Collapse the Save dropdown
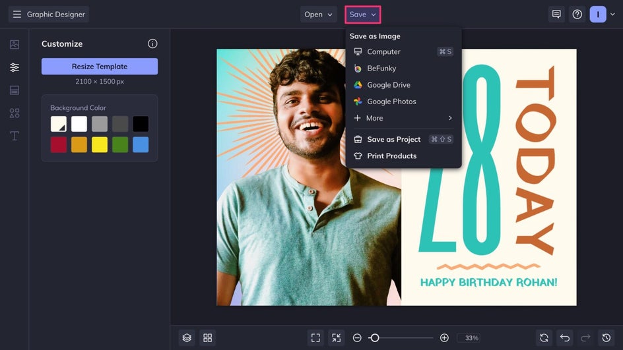 [362, 15]
